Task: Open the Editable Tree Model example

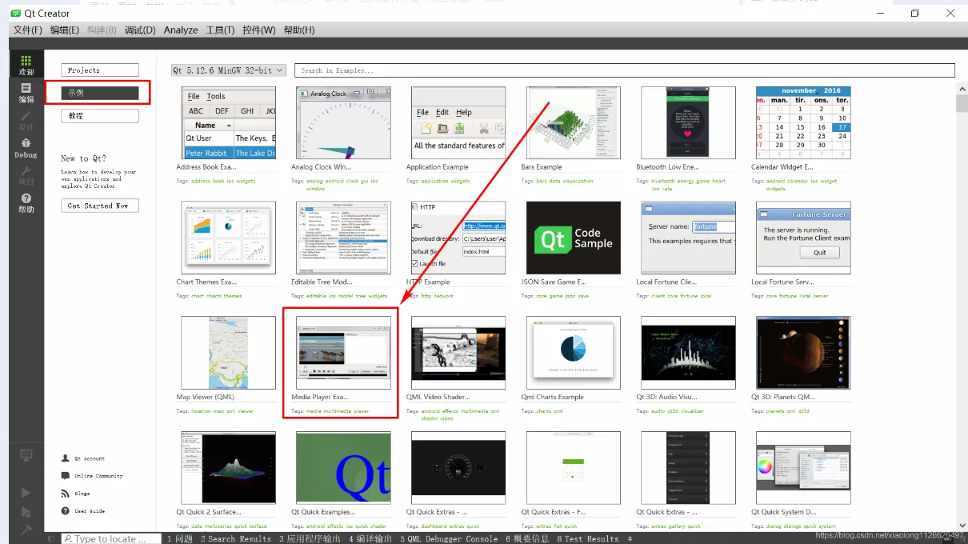Action: pos(343,238)
